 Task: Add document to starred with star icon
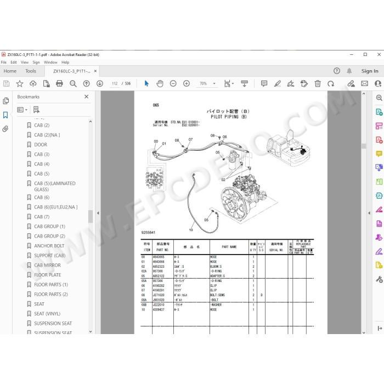click(20, 84)
